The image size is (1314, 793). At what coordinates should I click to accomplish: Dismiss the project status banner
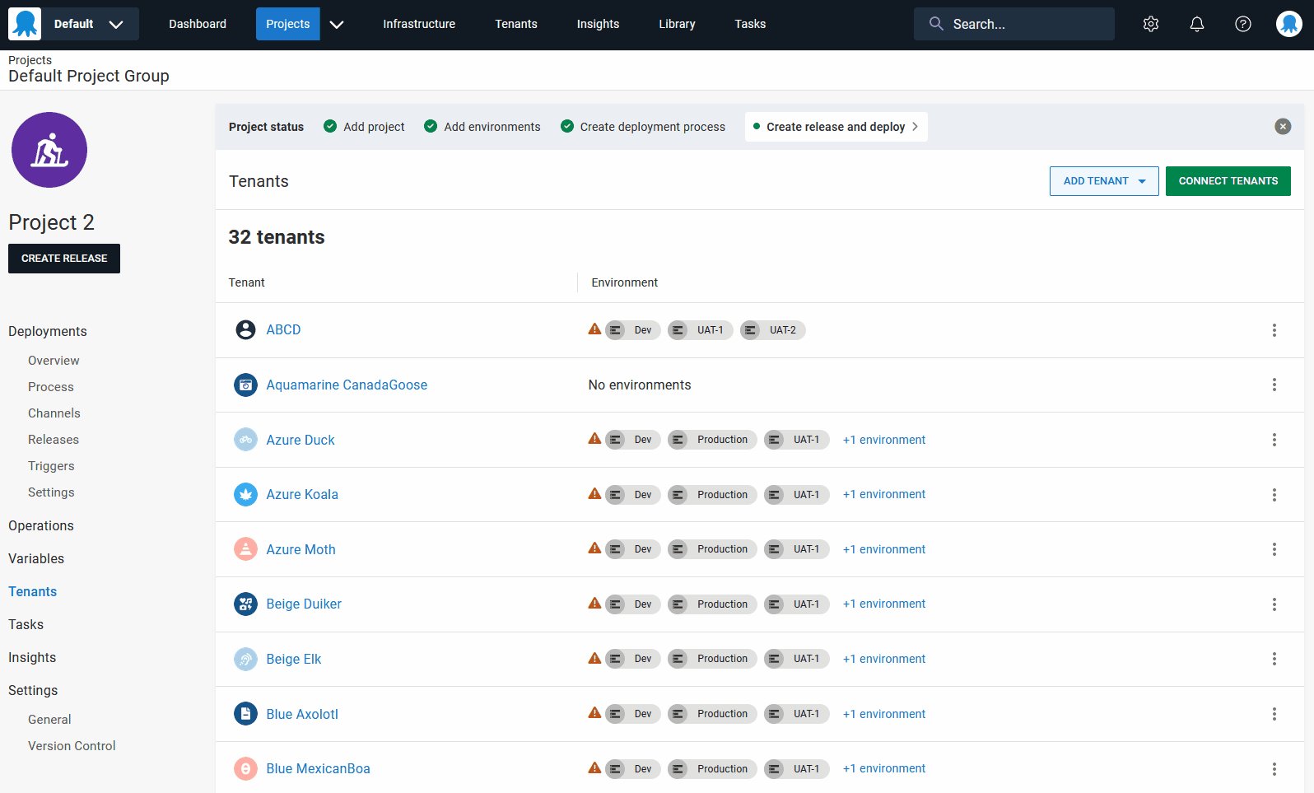[x=1283, y=126]
